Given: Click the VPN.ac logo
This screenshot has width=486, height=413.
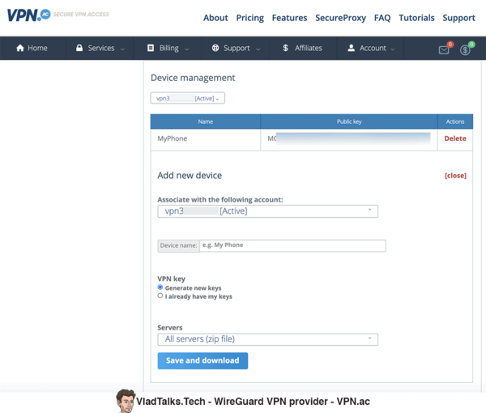Looking at the screenshot, I should pyautogui.click(x=29, y=15).
